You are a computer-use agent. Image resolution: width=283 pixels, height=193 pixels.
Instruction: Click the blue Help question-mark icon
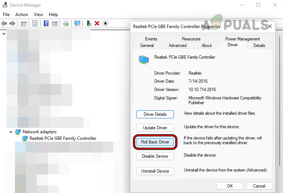click(46, 23)
